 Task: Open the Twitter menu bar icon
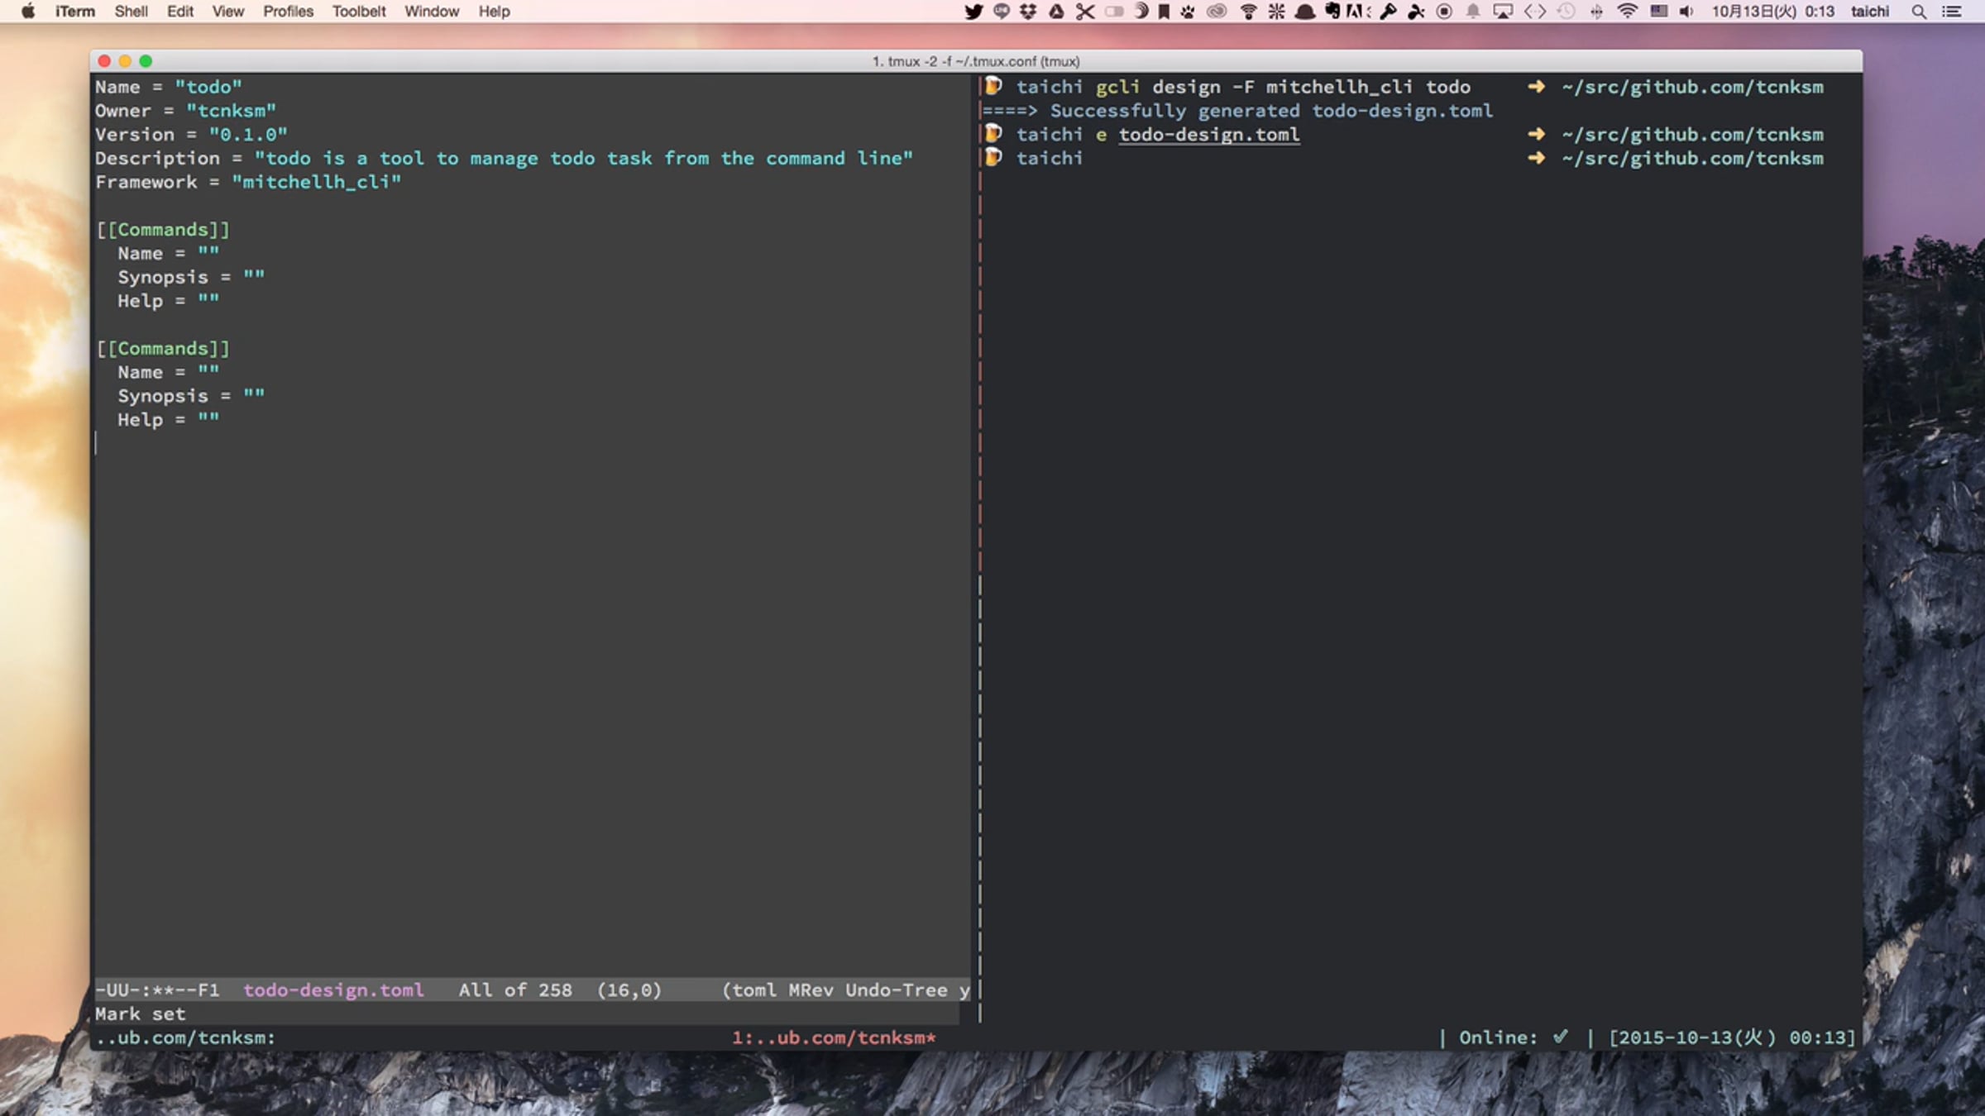click(x=973, y=12)
